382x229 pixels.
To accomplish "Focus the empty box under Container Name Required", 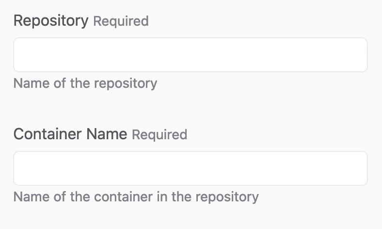I will click(x=190, y=168).
